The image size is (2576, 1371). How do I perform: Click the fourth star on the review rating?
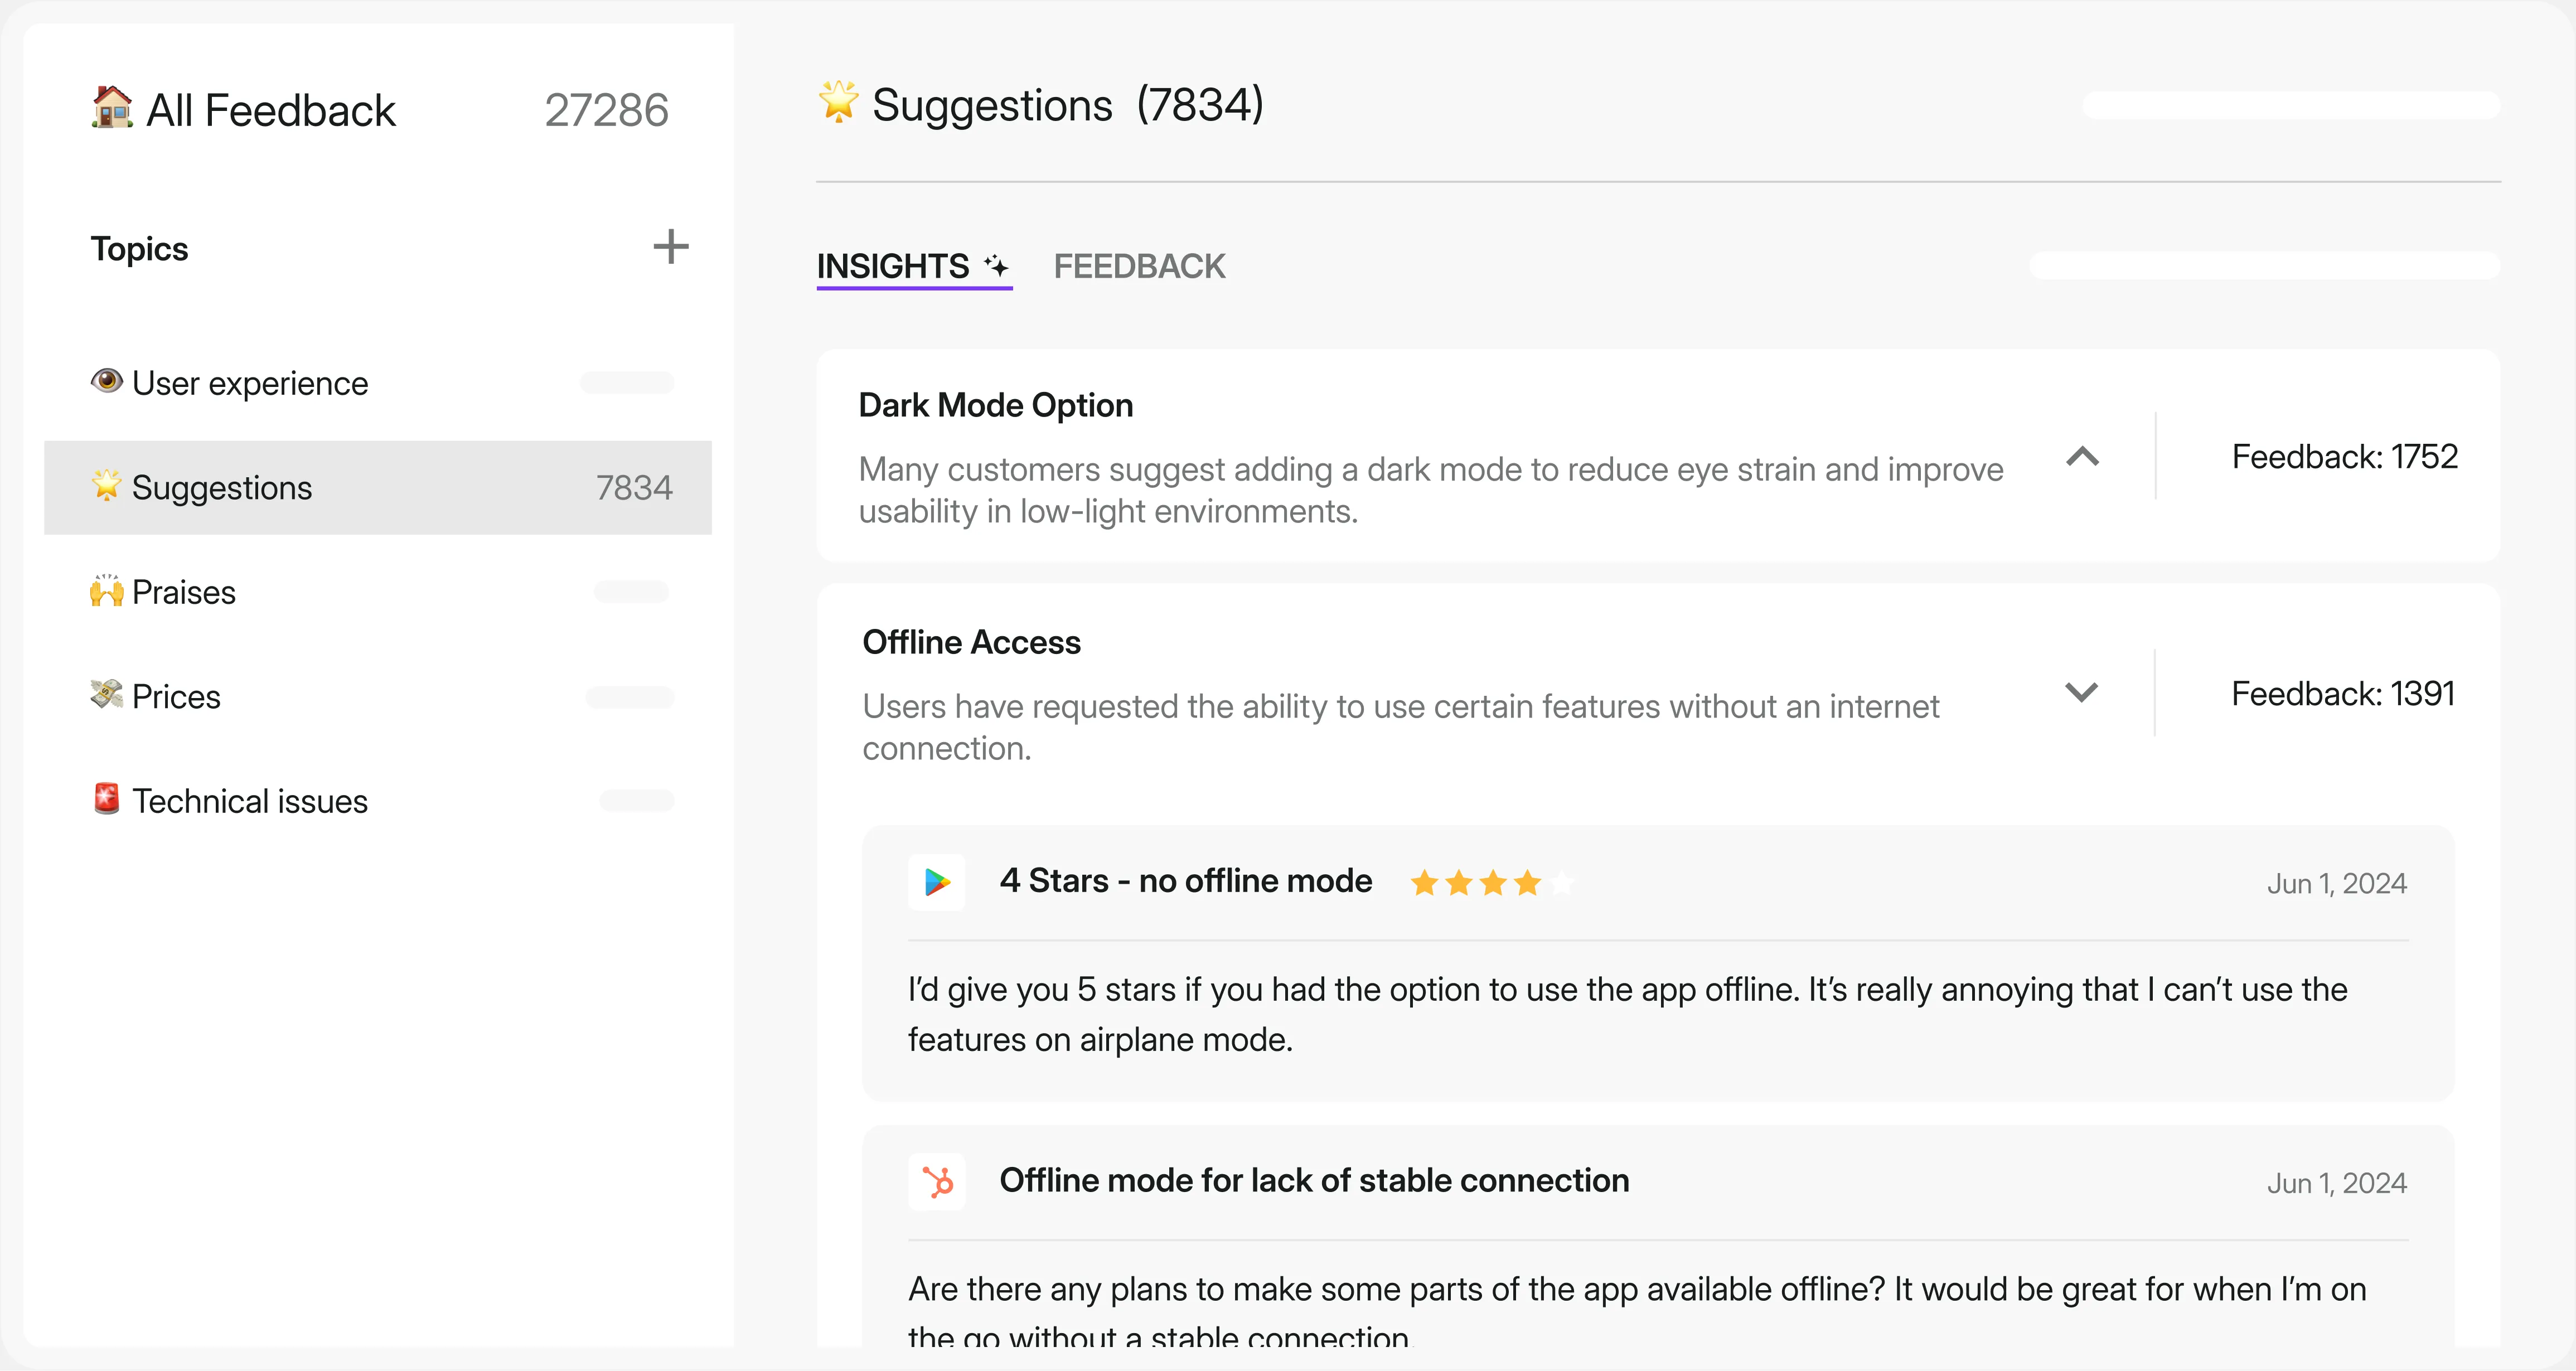tap(1528, 882)
